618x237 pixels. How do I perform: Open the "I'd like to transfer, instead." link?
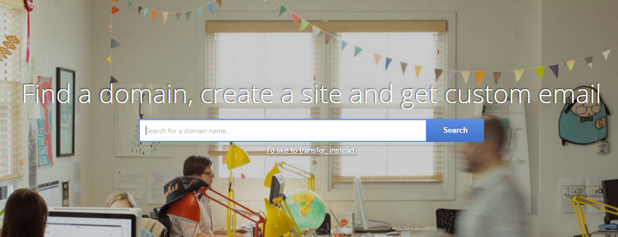(312, 151)
